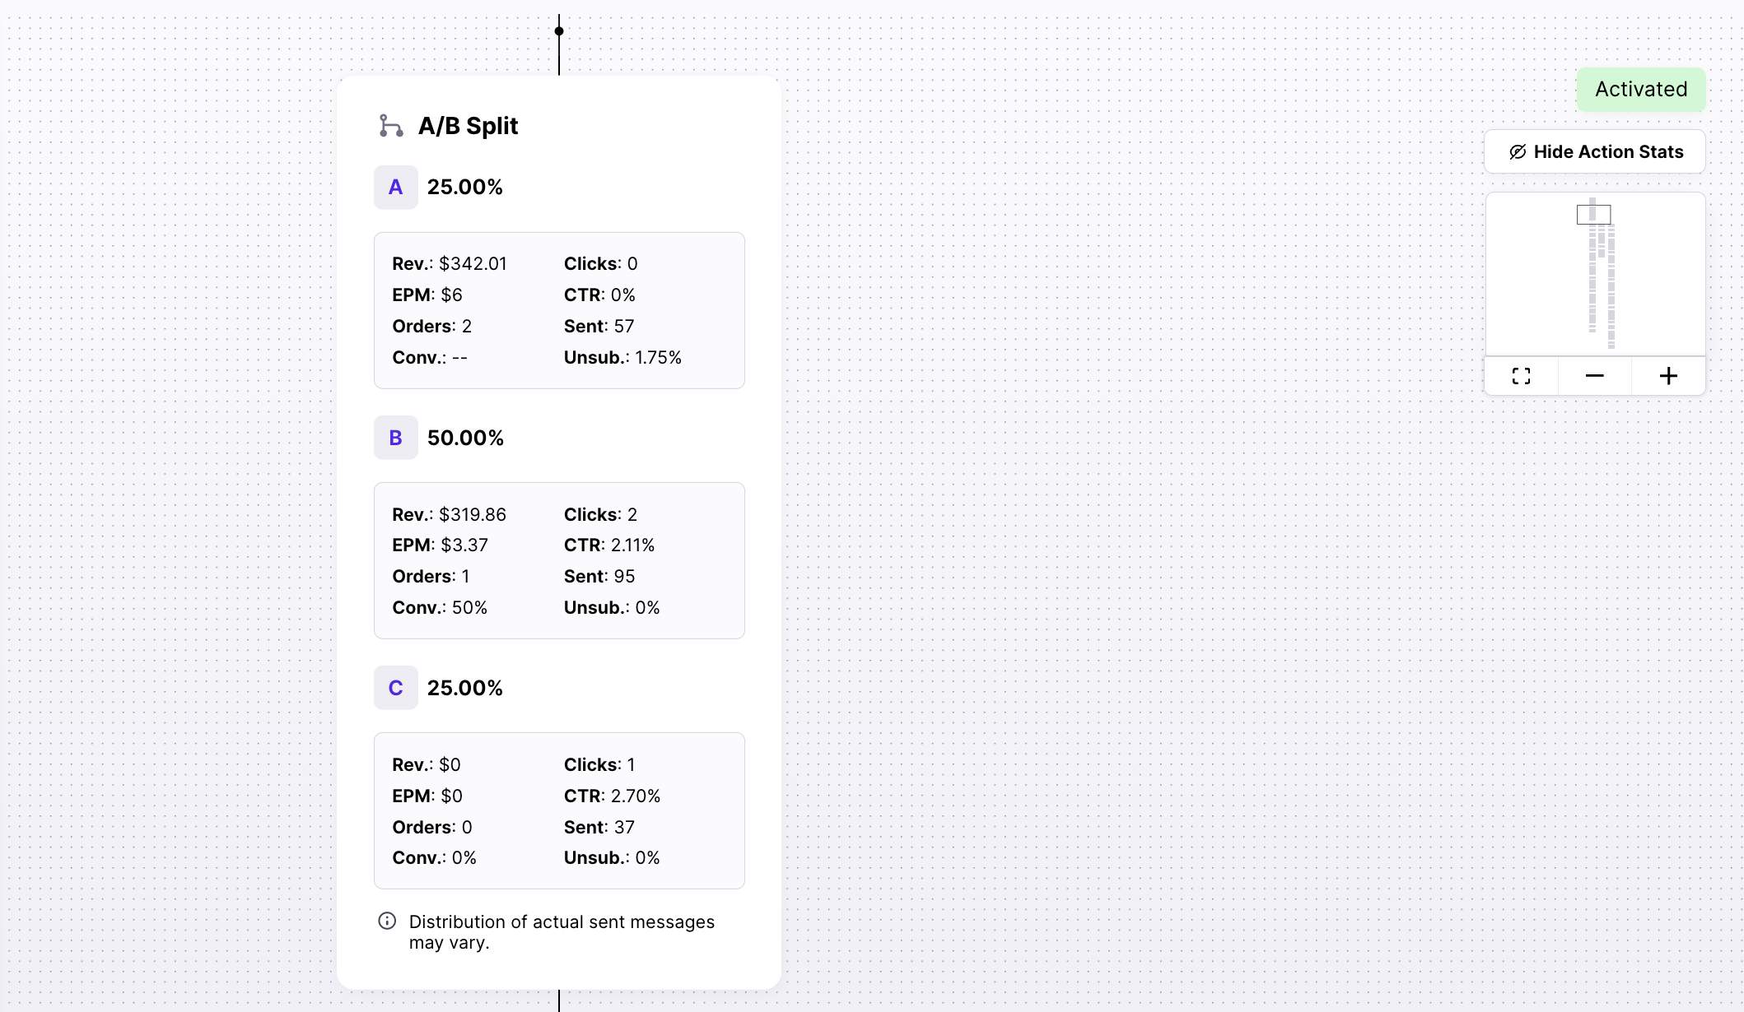Zoom in using the plus control
The image size is (1744, 1012).
pyautogui.click(x=1668, y=375)
